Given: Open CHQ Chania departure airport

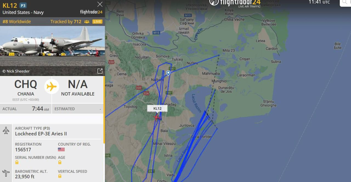Looking at the screenshot, I should point(26,88).
